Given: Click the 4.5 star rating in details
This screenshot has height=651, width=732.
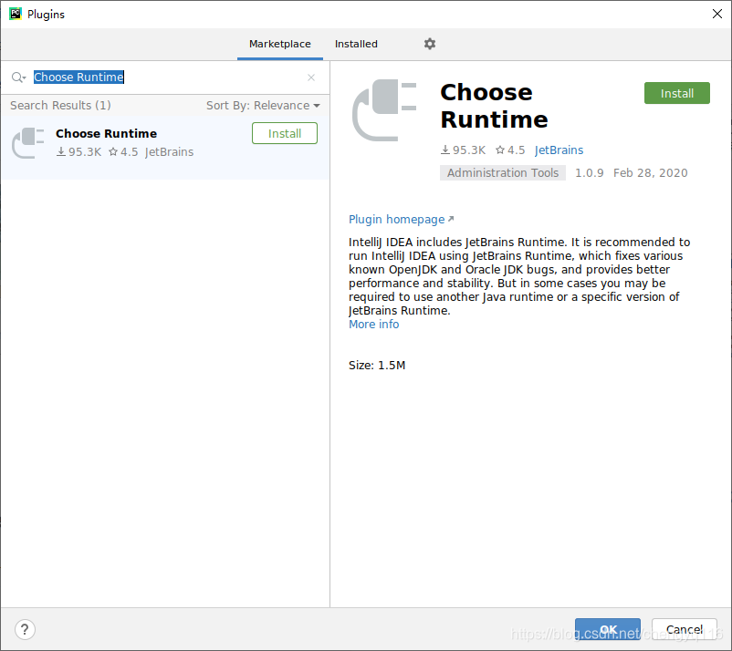Looking at the screenshot, I should (x=510, y=150).
